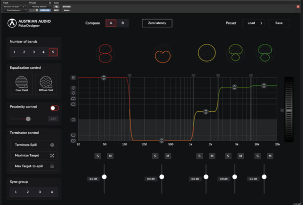Select cardioid icon, fourth from top on scale
The image size is (303, 205).
(73, 99)
